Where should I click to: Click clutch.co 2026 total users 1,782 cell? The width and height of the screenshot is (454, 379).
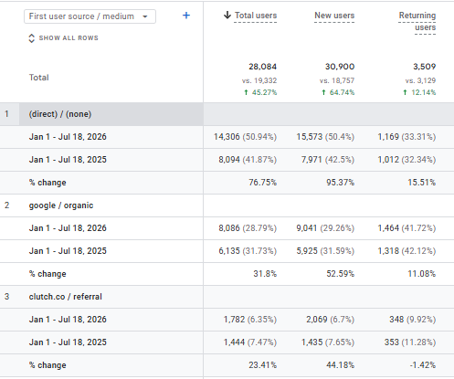250,320
